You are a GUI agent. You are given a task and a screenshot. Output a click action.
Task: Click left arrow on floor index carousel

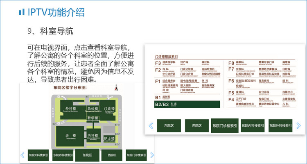click(151, 125)
